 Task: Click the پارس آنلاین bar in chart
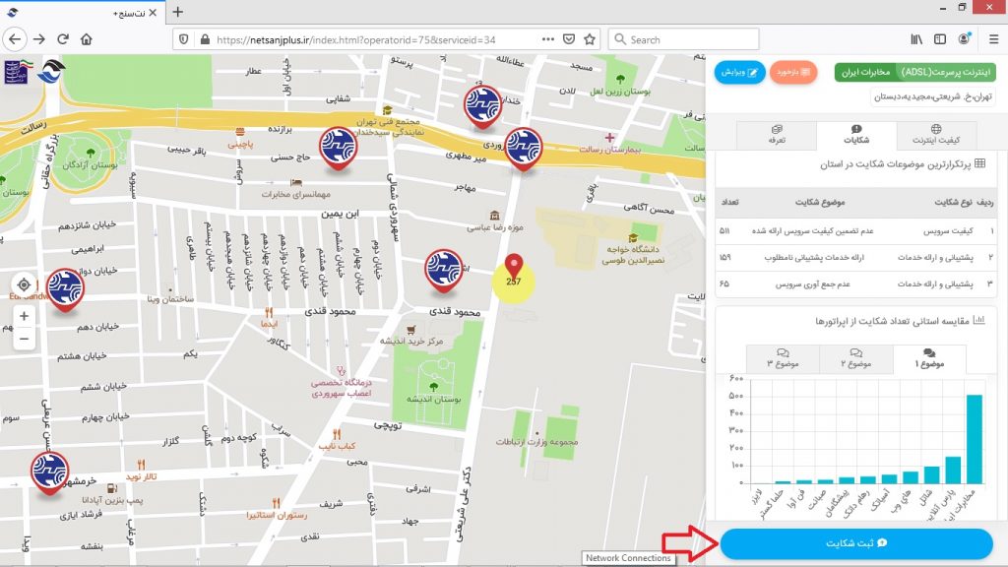953,470
